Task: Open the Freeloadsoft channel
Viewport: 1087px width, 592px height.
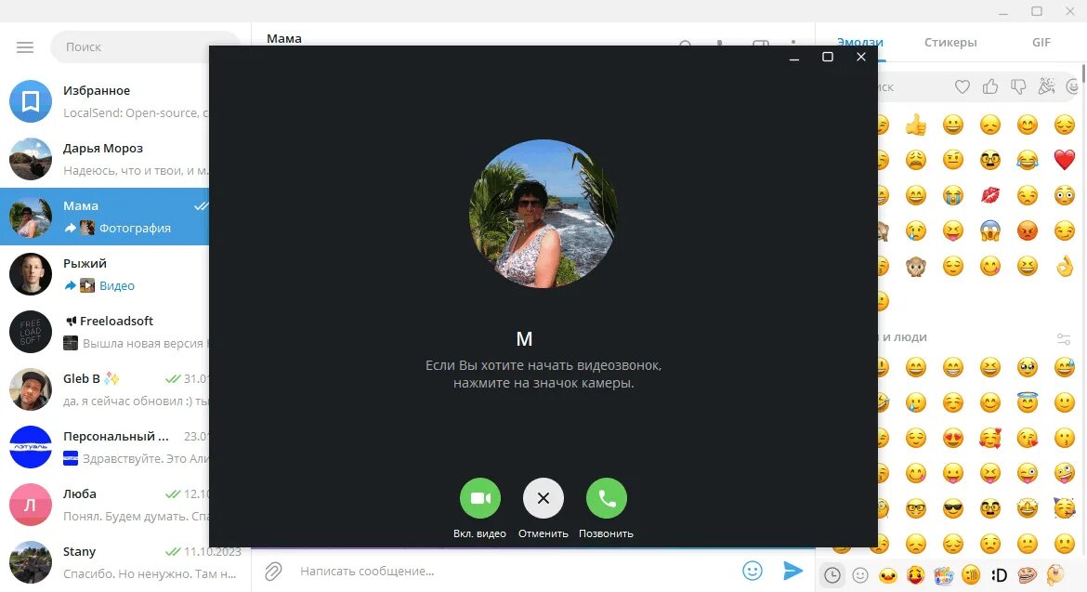Action: click(105, 332)
